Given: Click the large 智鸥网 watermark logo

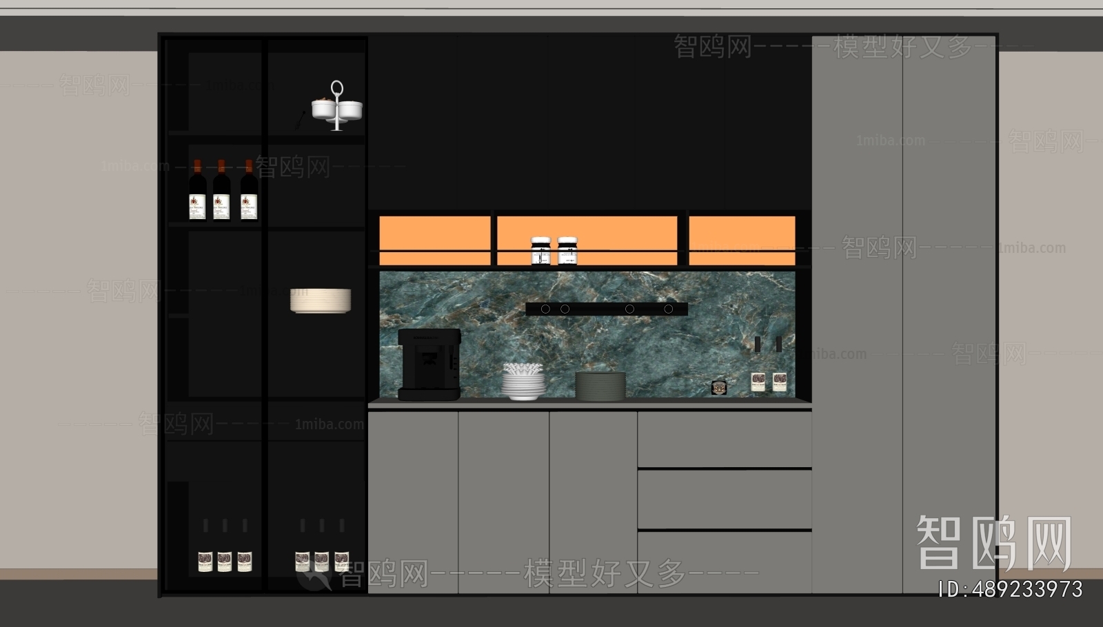Looking at the screenshot, I should [x=994, y=543].
